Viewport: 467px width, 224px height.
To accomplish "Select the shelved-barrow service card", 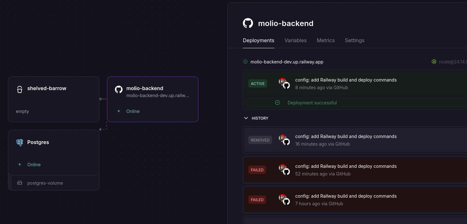I will (54, 99).
